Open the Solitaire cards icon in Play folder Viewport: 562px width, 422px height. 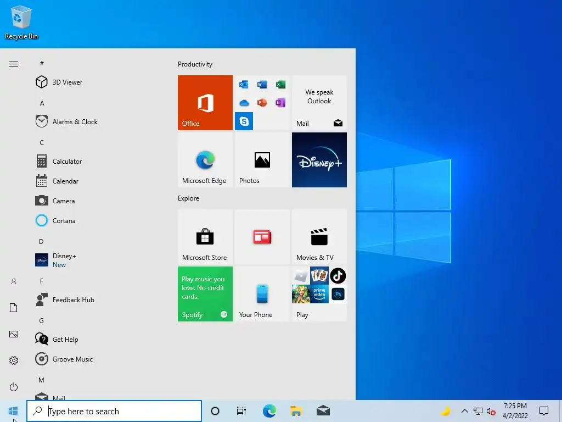tap(319, 276)
